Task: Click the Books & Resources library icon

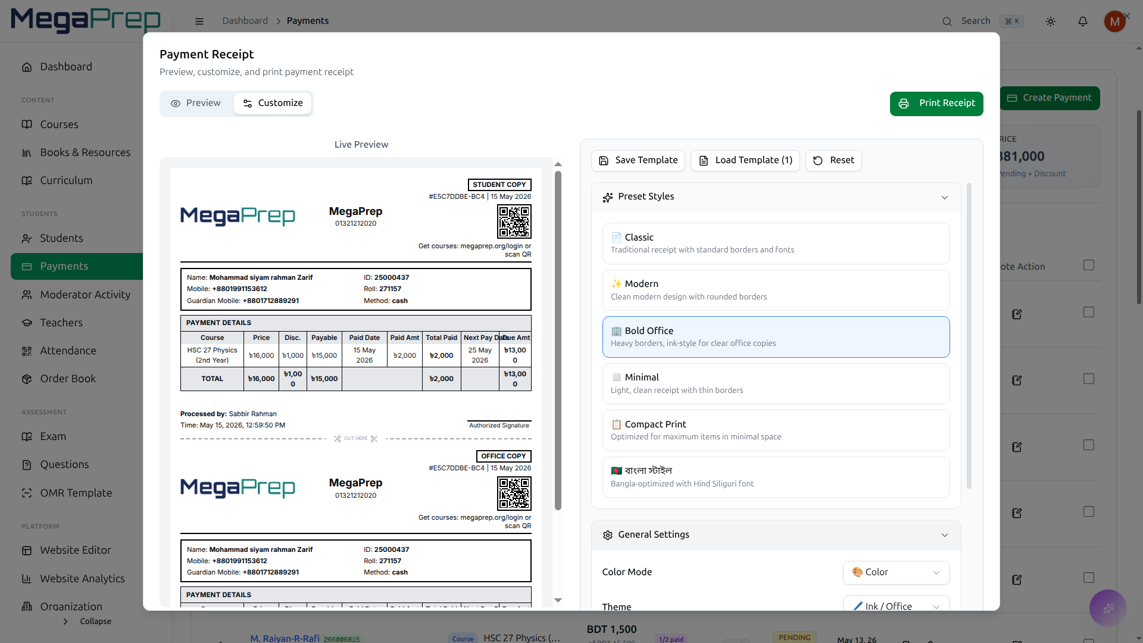Action: [27, 153]
